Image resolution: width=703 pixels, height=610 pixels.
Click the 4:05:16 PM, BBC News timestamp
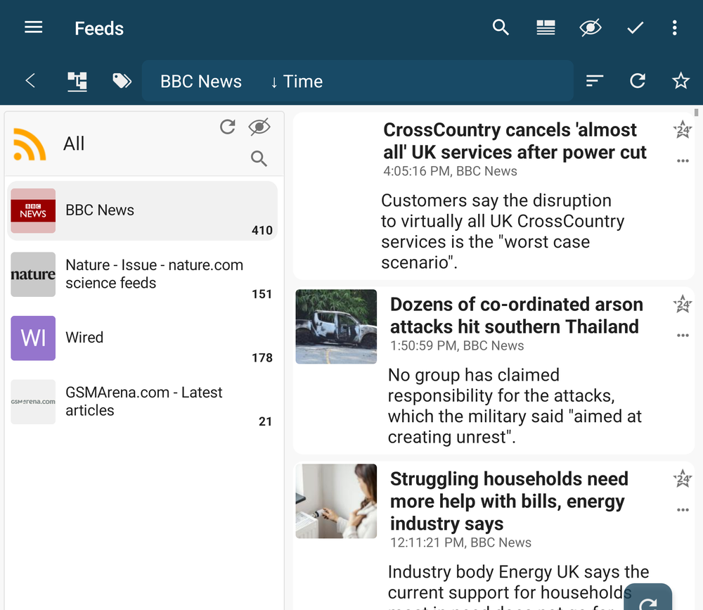450,171
